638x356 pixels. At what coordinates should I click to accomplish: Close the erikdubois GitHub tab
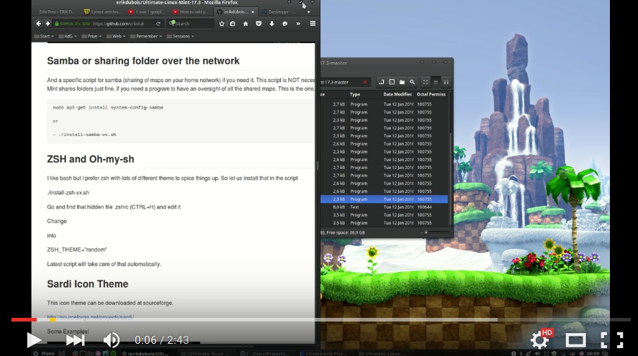click(253, 12)
